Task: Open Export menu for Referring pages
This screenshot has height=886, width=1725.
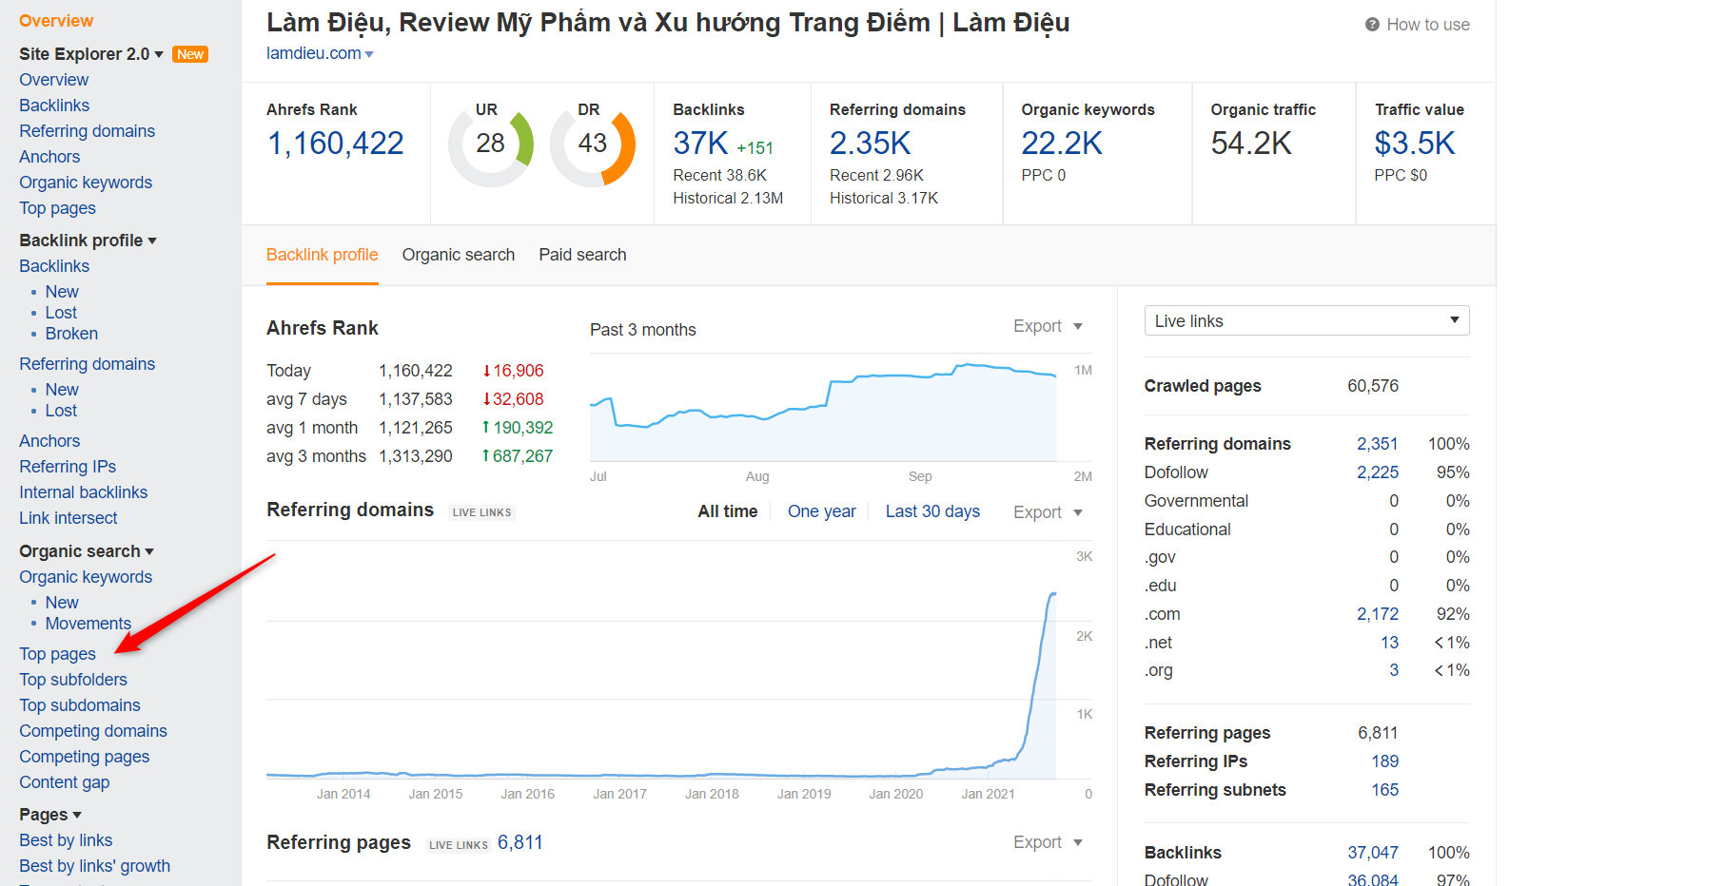Action: (1048, 842)
